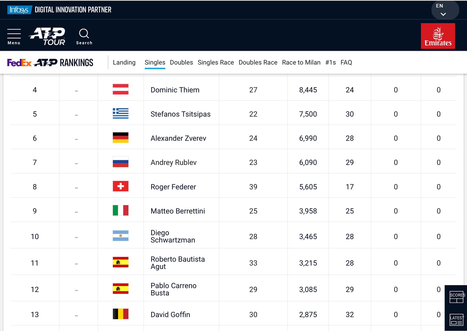Image resolution: width=467 pixels, height=331 pixels.
Task: Click the Switzerland flag icon
Action: pyautogui.click(x=121, y=186)
